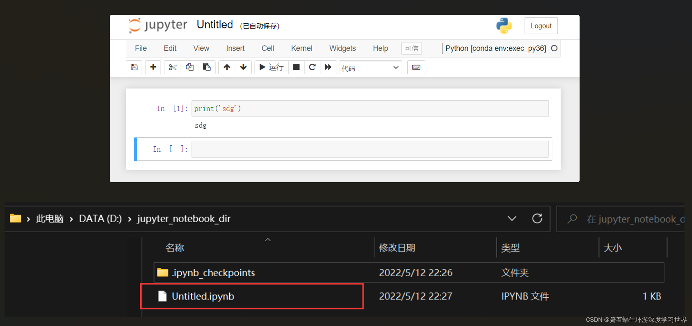Open the Insert menu
The width and height of the screenshot is (692, 326).
point(235,48)
